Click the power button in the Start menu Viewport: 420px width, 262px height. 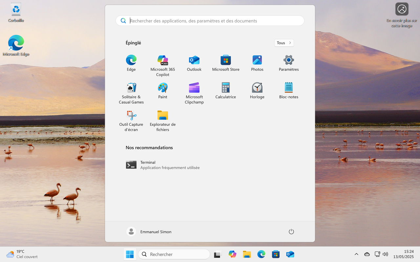(x=291, y=232)
